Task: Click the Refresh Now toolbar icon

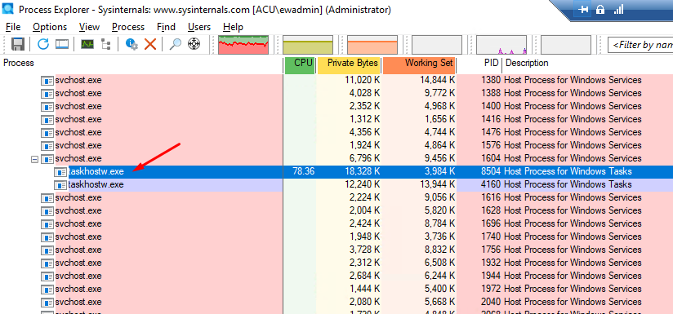Action: tap(43, 44)
